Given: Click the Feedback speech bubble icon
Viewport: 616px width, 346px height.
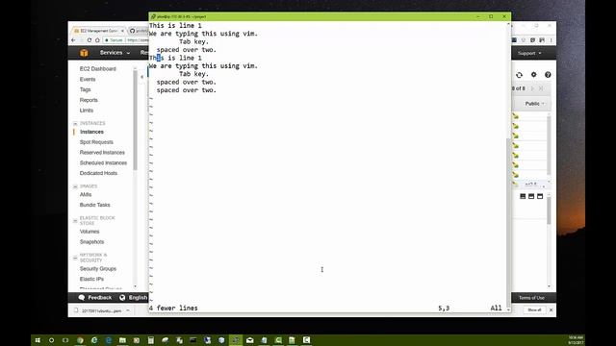Looking at the screenshot, I should click(x=81, y=297).
